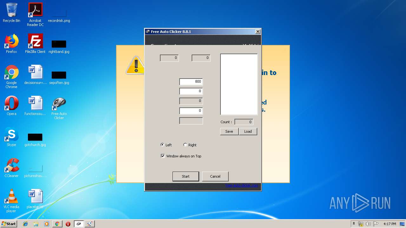Focus the interval field showing 800

(191, 81)
